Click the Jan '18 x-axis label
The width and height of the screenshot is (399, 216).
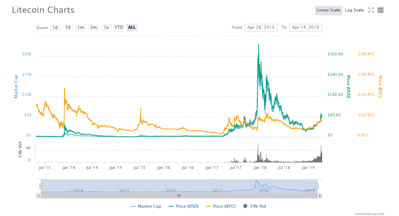[260, 168]
